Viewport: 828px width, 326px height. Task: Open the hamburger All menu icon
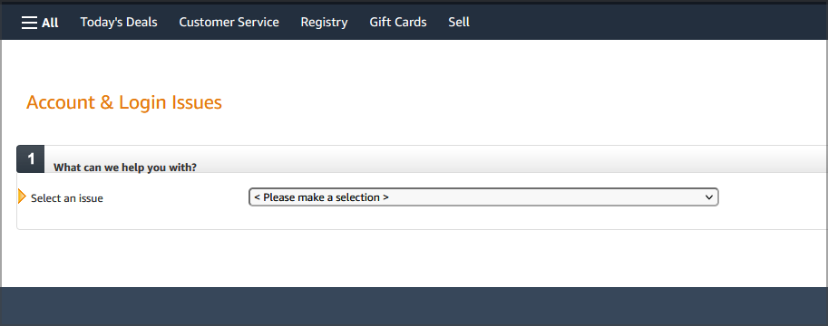tap(29, 23)
